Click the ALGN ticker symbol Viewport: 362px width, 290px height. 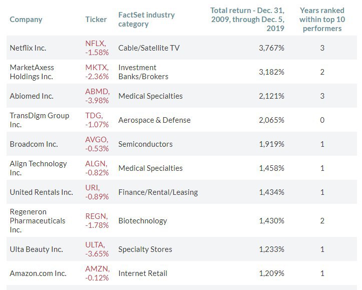96,164
